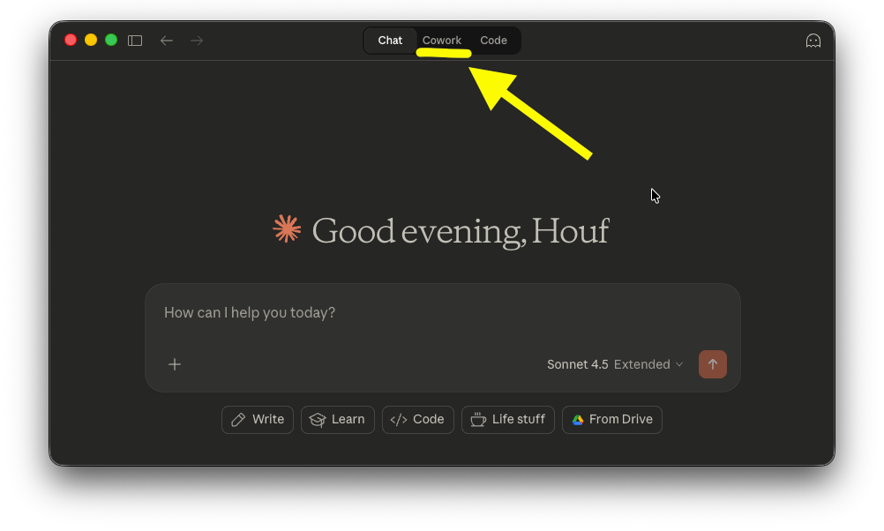Click the Write suggestion button
This screenshot has width=884, height=531.
(x=257, y=419)
